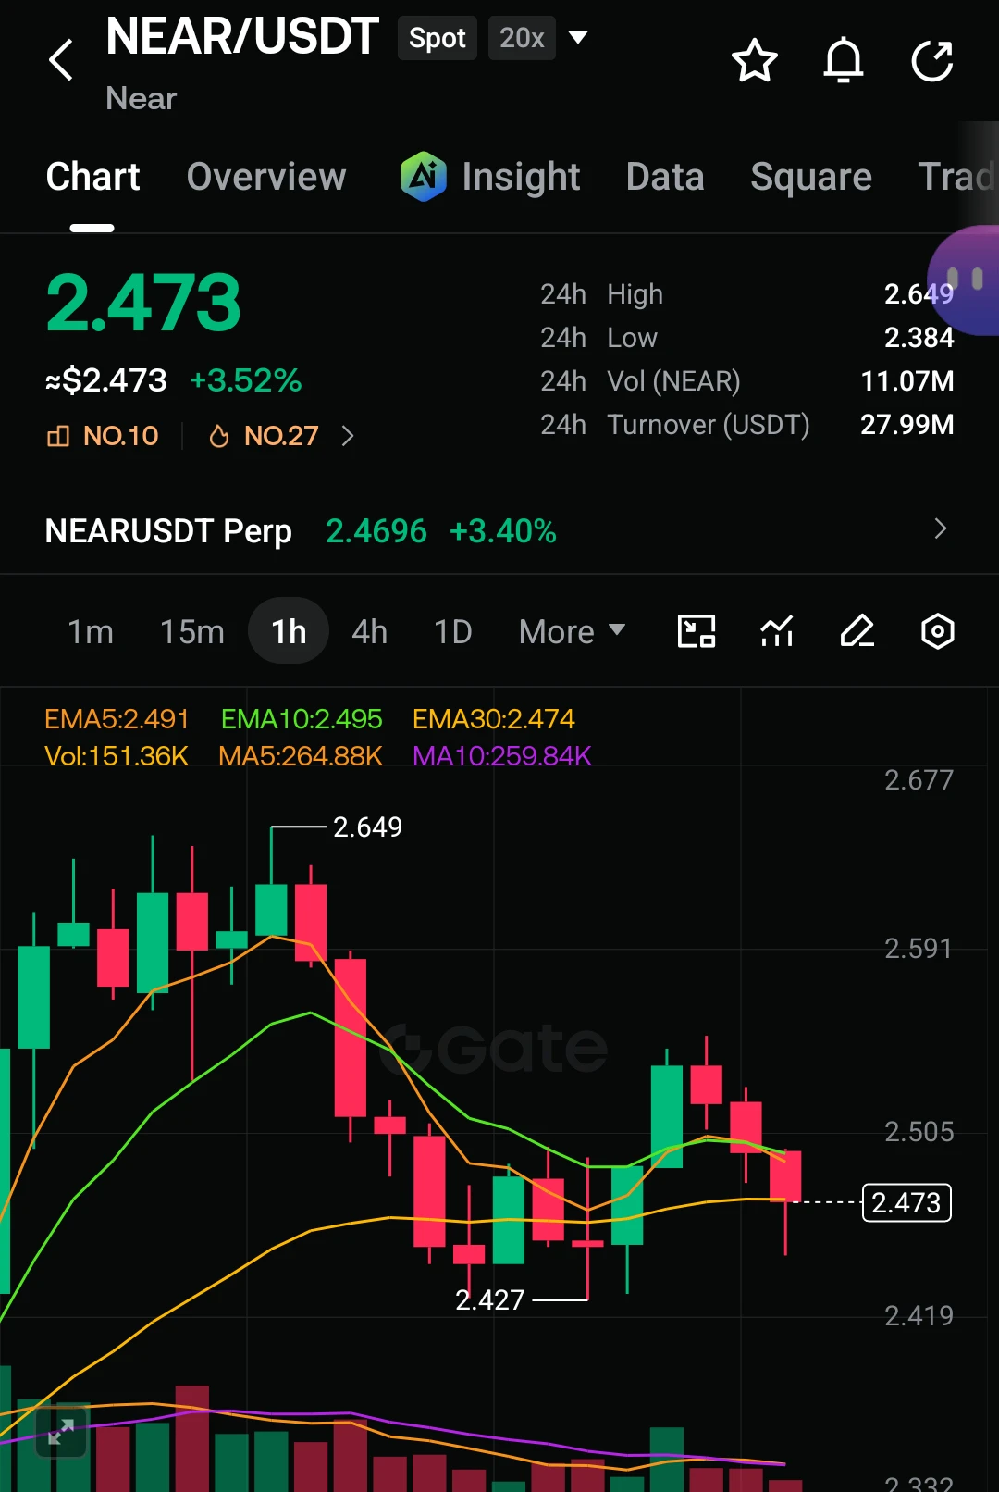Tap the picture-in-picture chart icon

(697, 631)
